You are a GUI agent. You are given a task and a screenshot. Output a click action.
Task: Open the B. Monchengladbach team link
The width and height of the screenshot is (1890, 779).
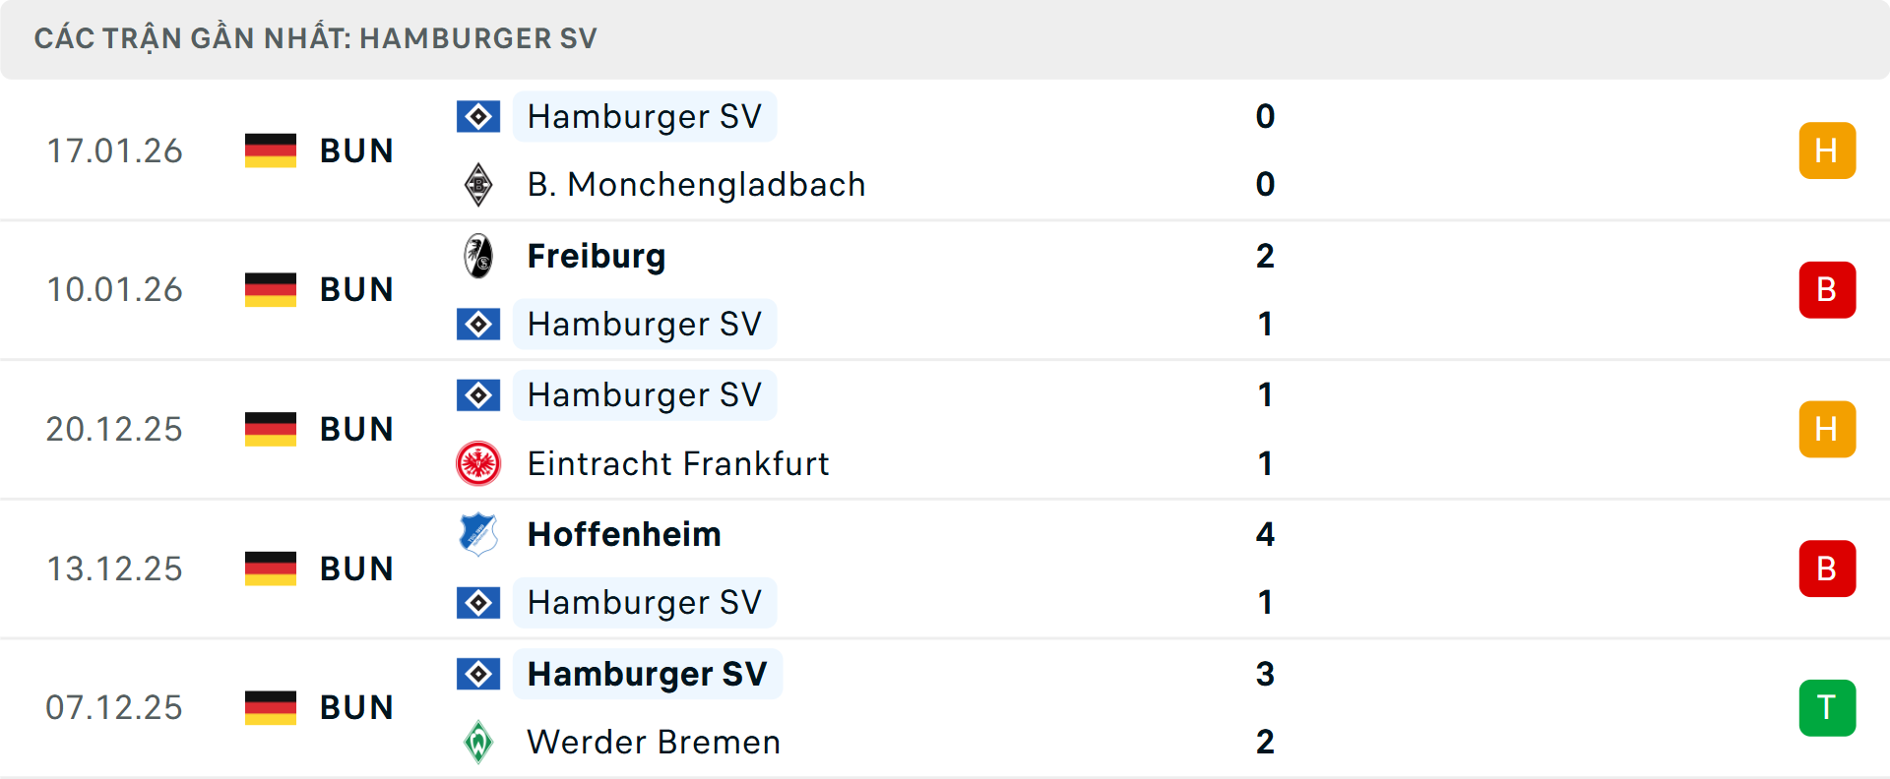696,185
